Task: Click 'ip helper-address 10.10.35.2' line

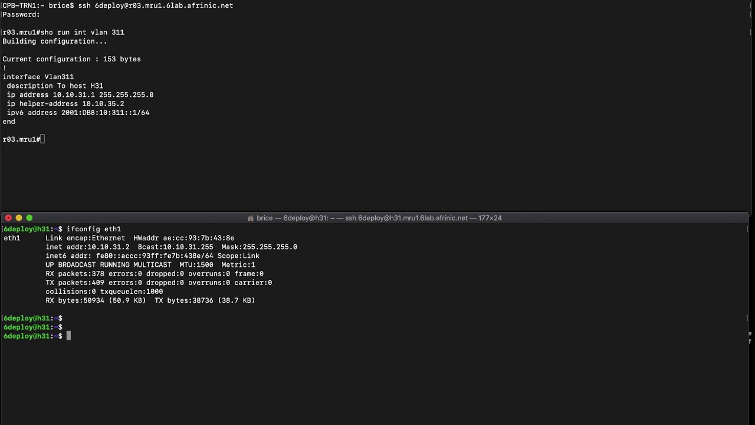Action: point(65,103)
